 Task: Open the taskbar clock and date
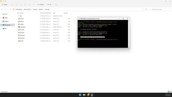tap(168, 95)
